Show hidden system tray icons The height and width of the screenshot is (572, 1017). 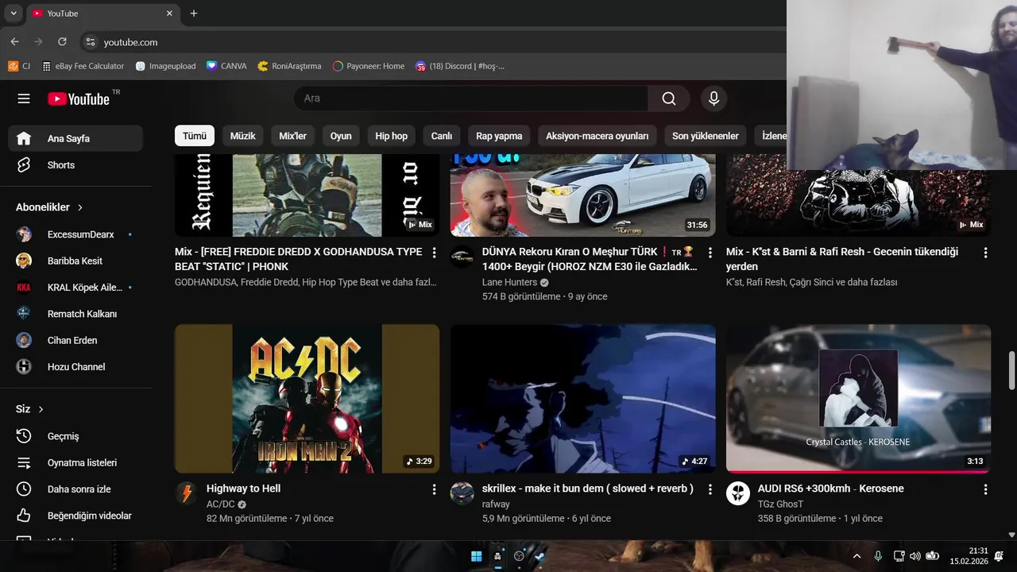coord(857,556)
